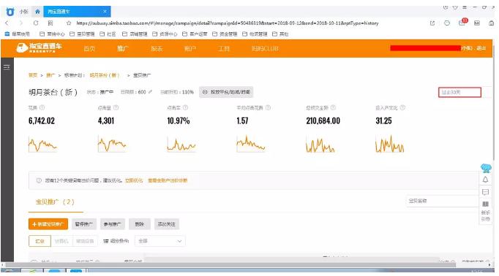Open 首页 in the orange navigation bar
Viewport: 499px width, 276px height.
click(89, 49)
